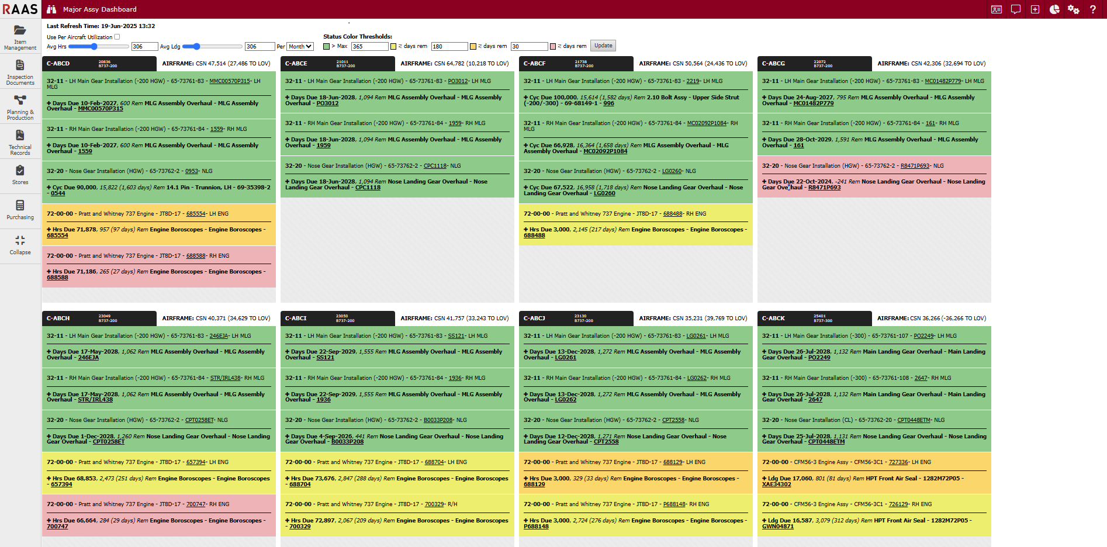Expand C-ABCG overdue Nose Landing Gear Overhaul task
This screenshot has height=547, width=1107.
tap(764, 182)
